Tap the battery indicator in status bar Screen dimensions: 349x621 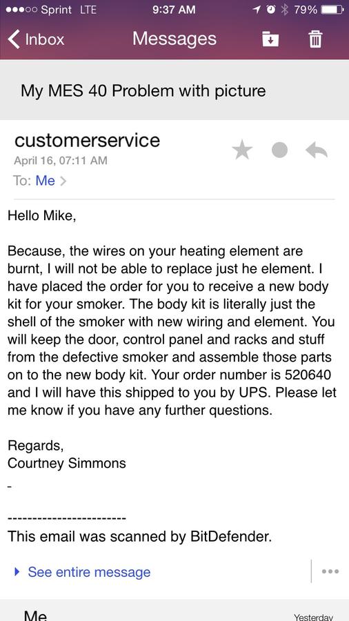click(332, 10)
